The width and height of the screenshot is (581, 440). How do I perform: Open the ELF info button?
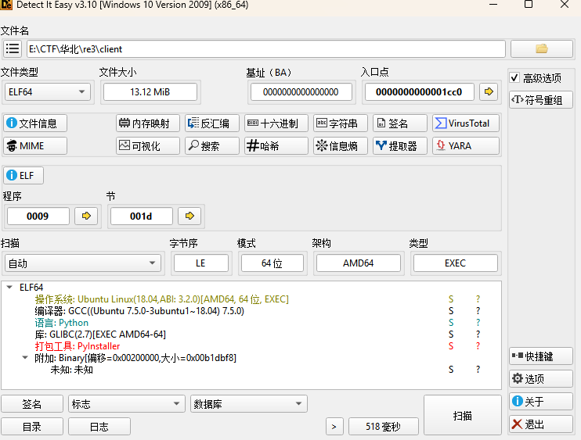click(x=23, y=175)
